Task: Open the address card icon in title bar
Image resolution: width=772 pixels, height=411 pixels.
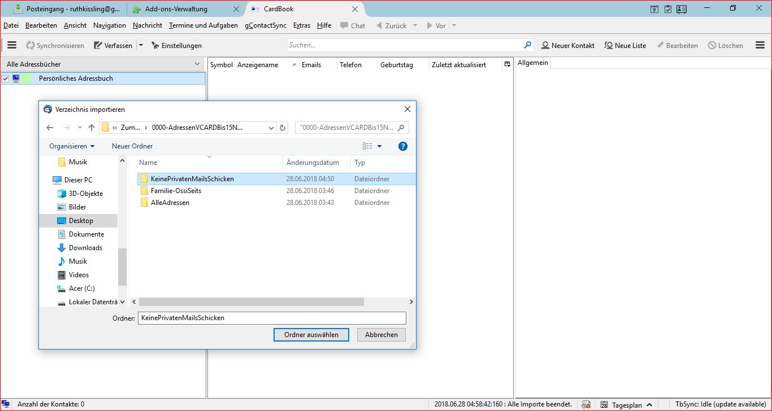Action: click(x=682, y=9)
